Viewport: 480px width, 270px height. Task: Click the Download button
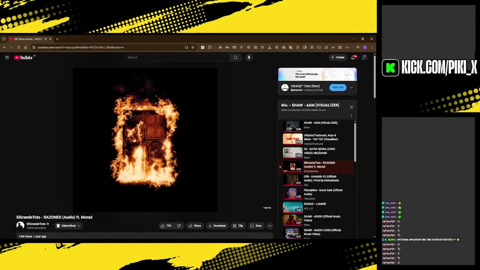(217, 226)
